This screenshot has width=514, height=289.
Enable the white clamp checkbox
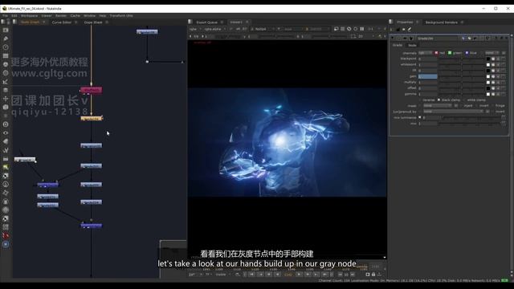point(464,100)
